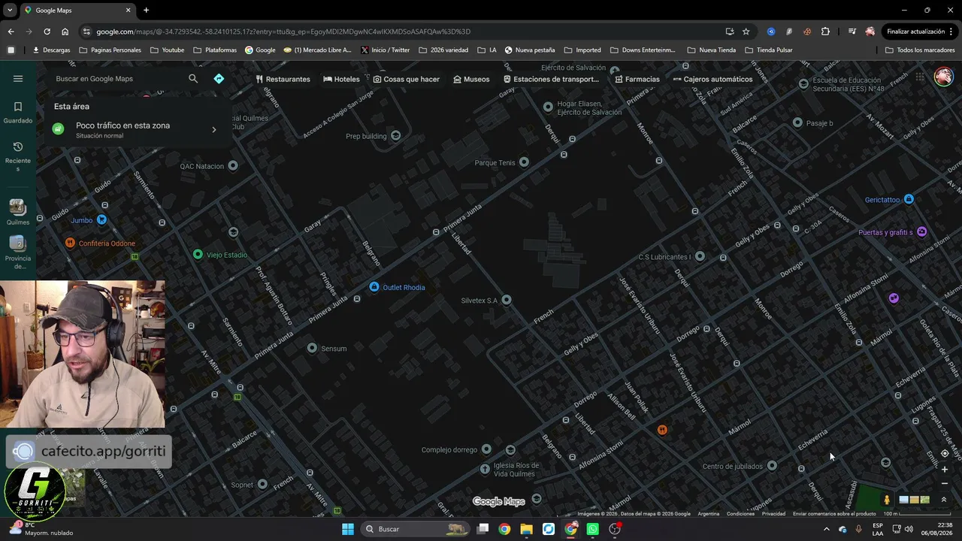Switch to the Google Maps browser tab
Screen dimensions: 962x541
pos(77,11)
